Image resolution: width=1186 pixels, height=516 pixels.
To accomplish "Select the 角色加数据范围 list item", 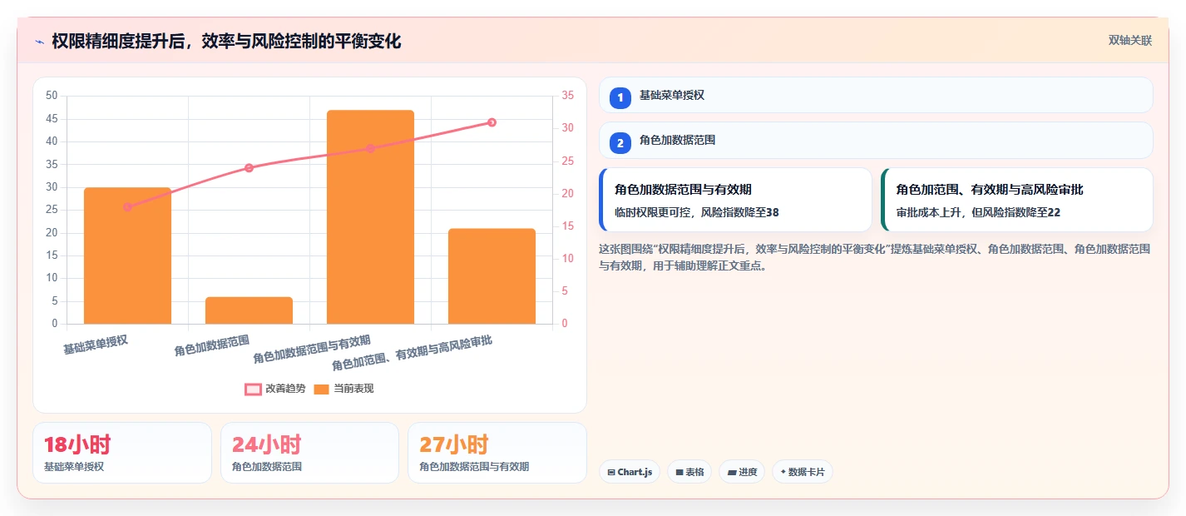I will (x=876, y=140).
